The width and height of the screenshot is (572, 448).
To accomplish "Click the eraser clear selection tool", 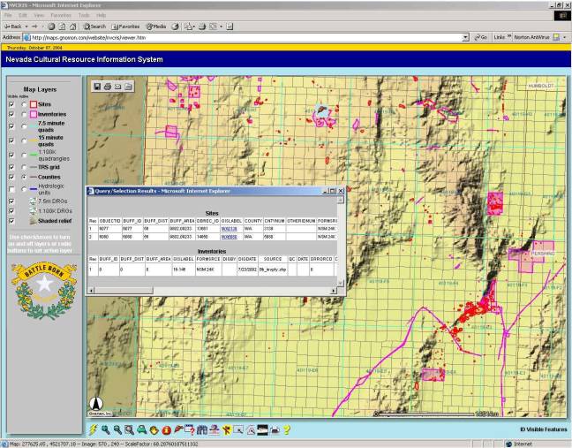I will [x=178, y=429].
